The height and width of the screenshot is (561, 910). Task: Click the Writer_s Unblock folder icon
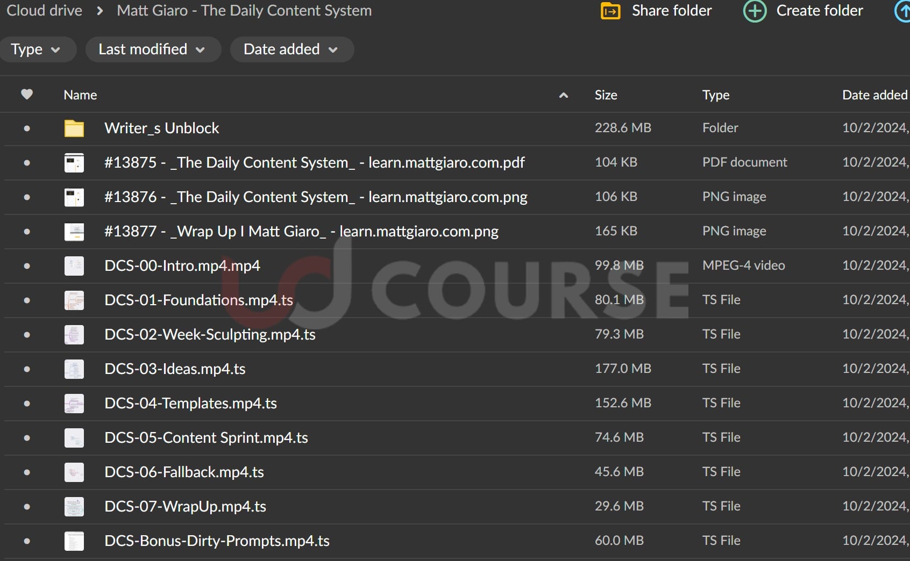coord(74,128)
